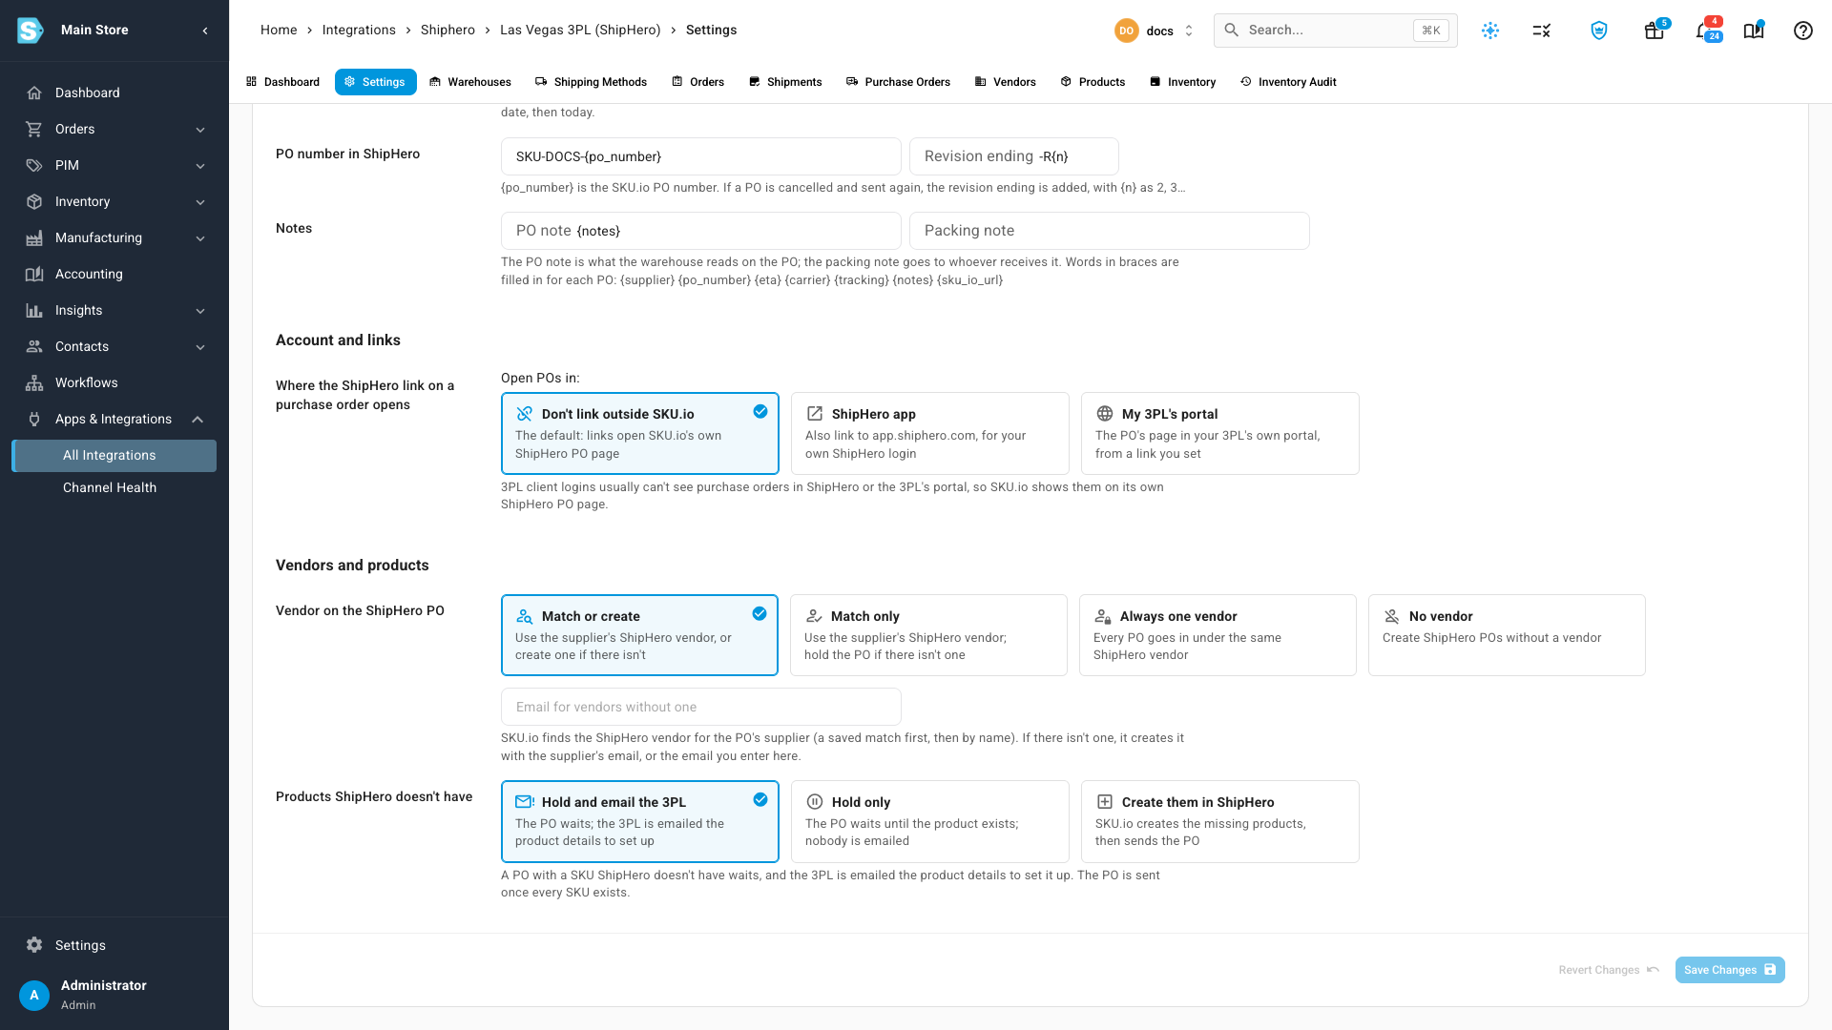The width and height of the screenshot is (1832, 1030).
Task: Click the Revision ending input field
Action: click(1014, 156)
